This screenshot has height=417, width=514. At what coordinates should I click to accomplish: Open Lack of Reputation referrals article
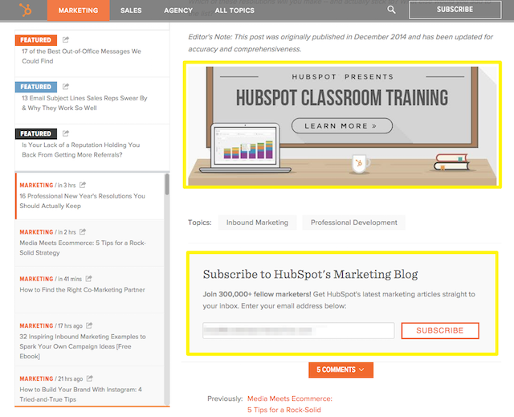pos(80,149)
